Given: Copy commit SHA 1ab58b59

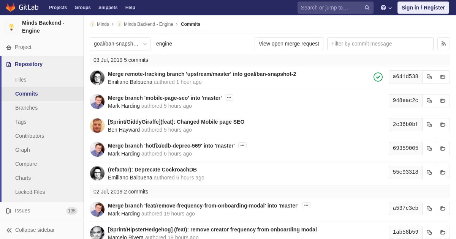Looking at the screenshot, I should [429, 232].
